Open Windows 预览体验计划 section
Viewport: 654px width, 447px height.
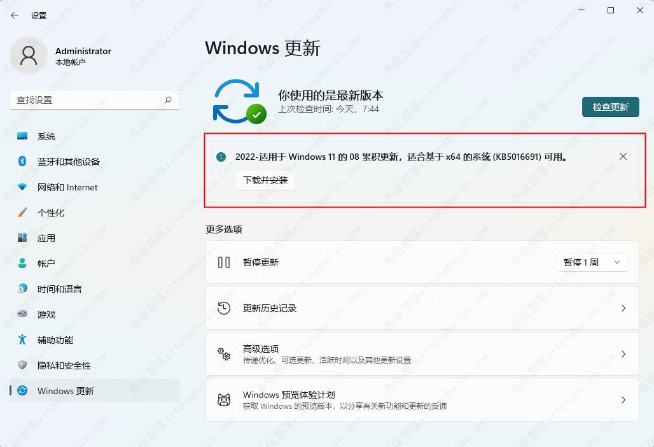(623, 400)
